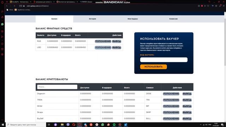Click the TRX symbol cell
Viewport: 226px width, 127px height.
pos(148,100)
